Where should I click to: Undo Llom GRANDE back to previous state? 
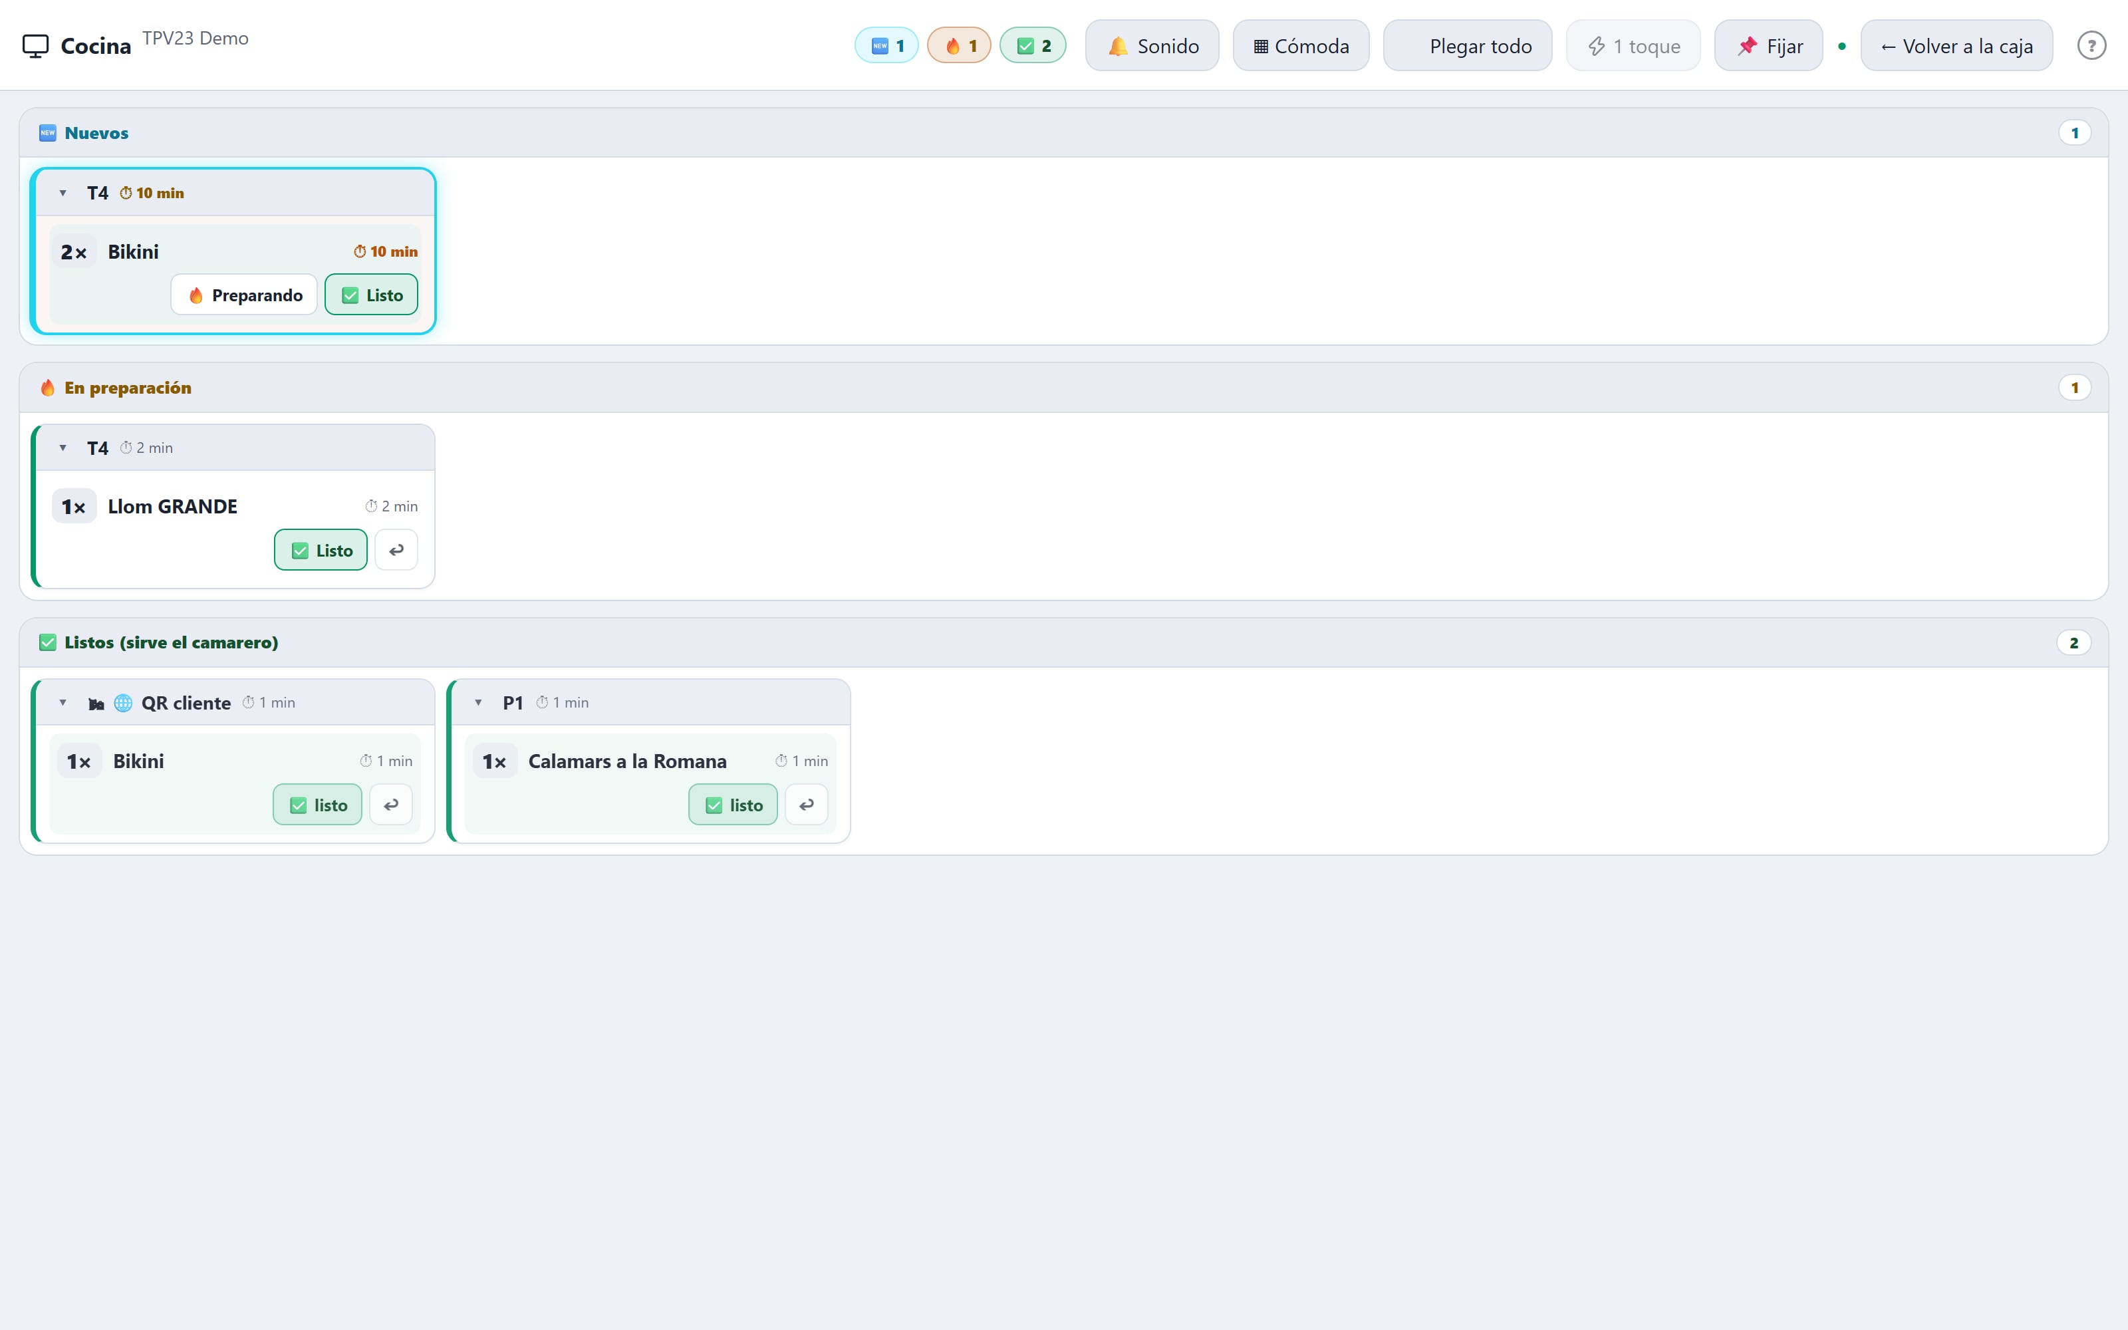[396, 550]
